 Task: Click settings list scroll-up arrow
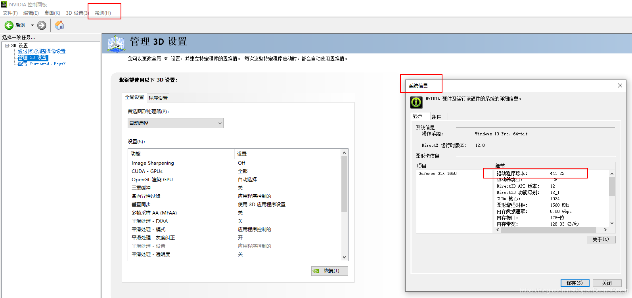pos(344,153)
